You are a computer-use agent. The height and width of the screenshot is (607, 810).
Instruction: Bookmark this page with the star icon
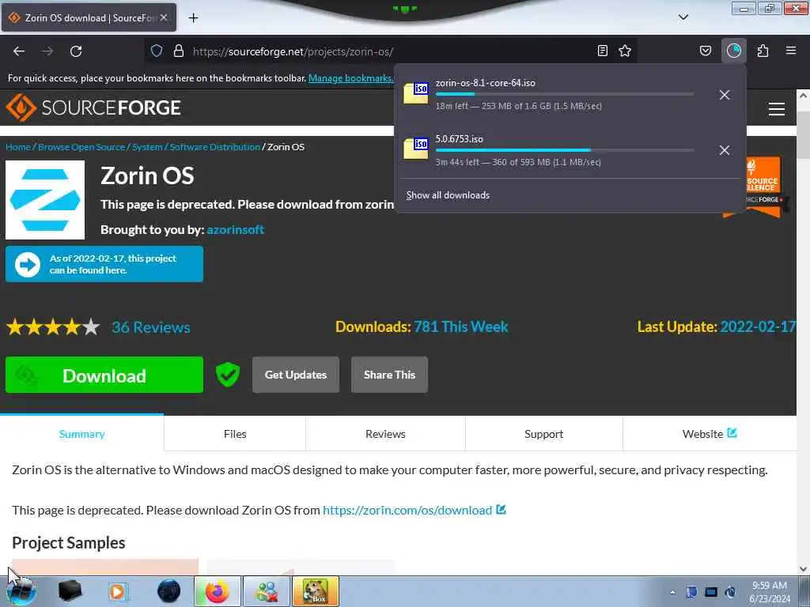(x=625, y=51)
